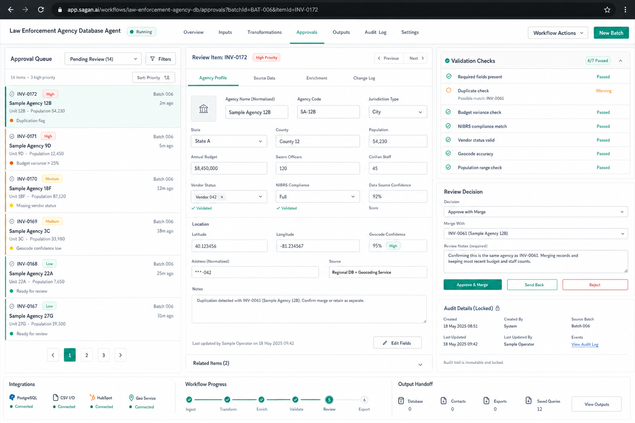Open the Workflow Actions dropdown
The height and width of the screenshot is (423, 635).
[x=558, y=33]
